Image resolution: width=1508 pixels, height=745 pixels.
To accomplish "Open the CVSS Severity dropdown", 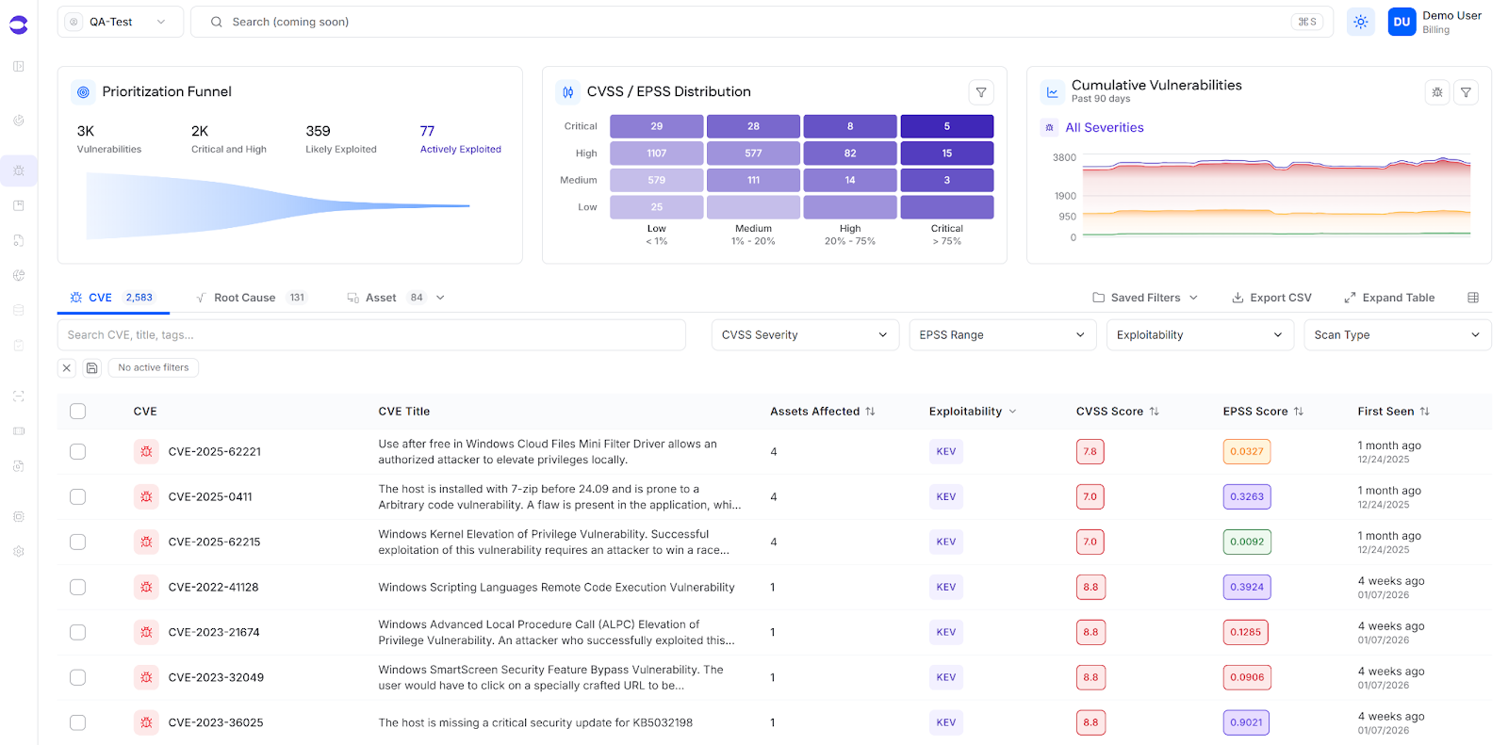I will pos(805,335).
